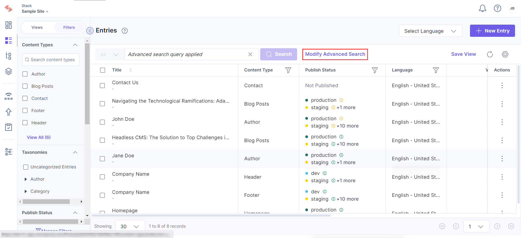521x238 pixels.
Task: Open actions menu for John Doe
Action: 502,122
